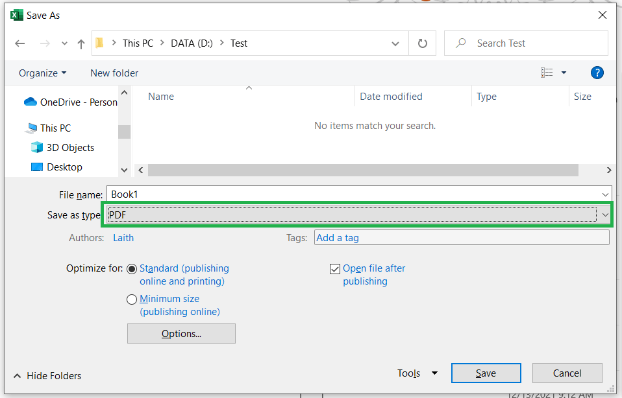Toggle Open file after publishing checkbox

335,269
